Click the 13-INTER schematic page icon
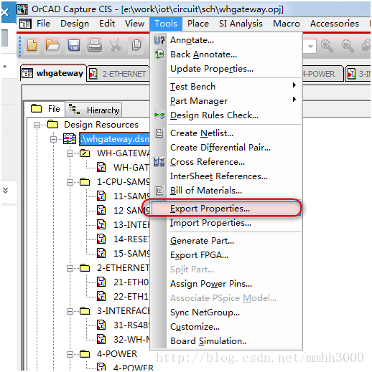Screen dimensions: 372x372 (x=101, y=224)
